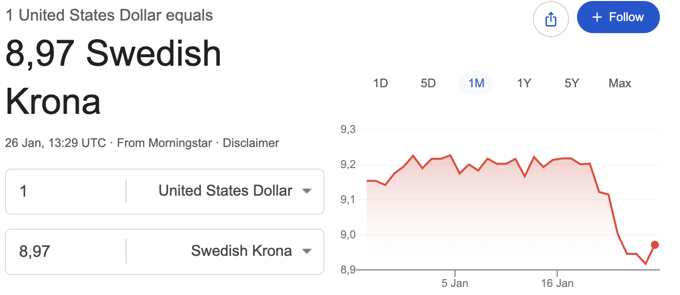Click the 8,97 Swedish Krona heading
Image resolution: width=680 pixels, height=295 pixels.
click(113, 77)
